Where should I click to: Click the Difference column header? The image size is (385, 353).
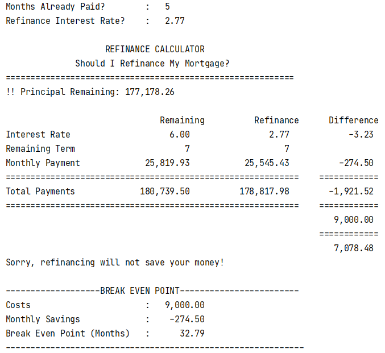[x=353, y=121]
